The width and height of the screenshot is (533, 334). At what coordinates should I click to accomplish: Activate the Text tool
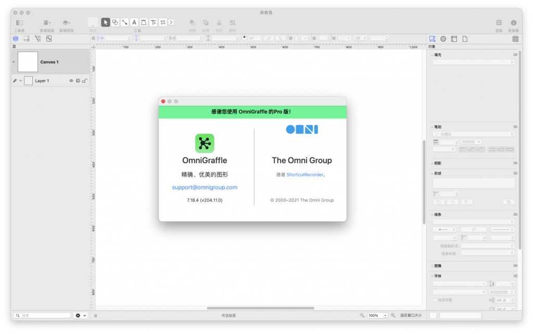134,22
